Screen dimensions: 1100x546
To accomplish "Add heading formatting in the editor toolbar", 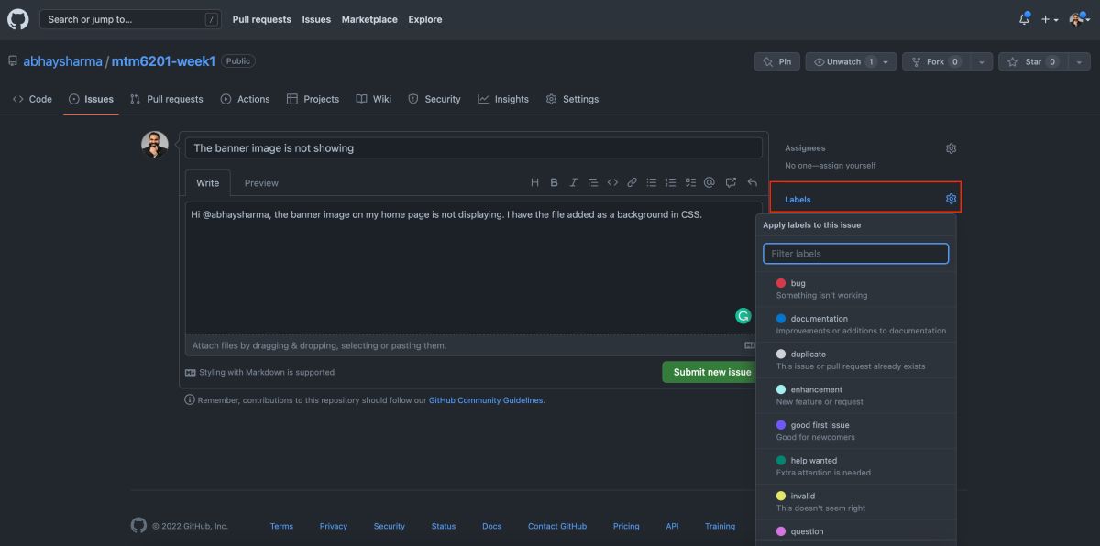I will click(x=535, y=182).
